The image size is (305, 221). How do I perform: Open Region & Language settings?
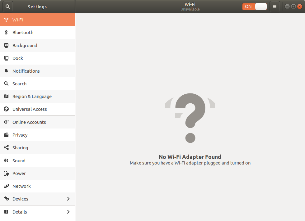pyautogui.click(x=37, y=96)
